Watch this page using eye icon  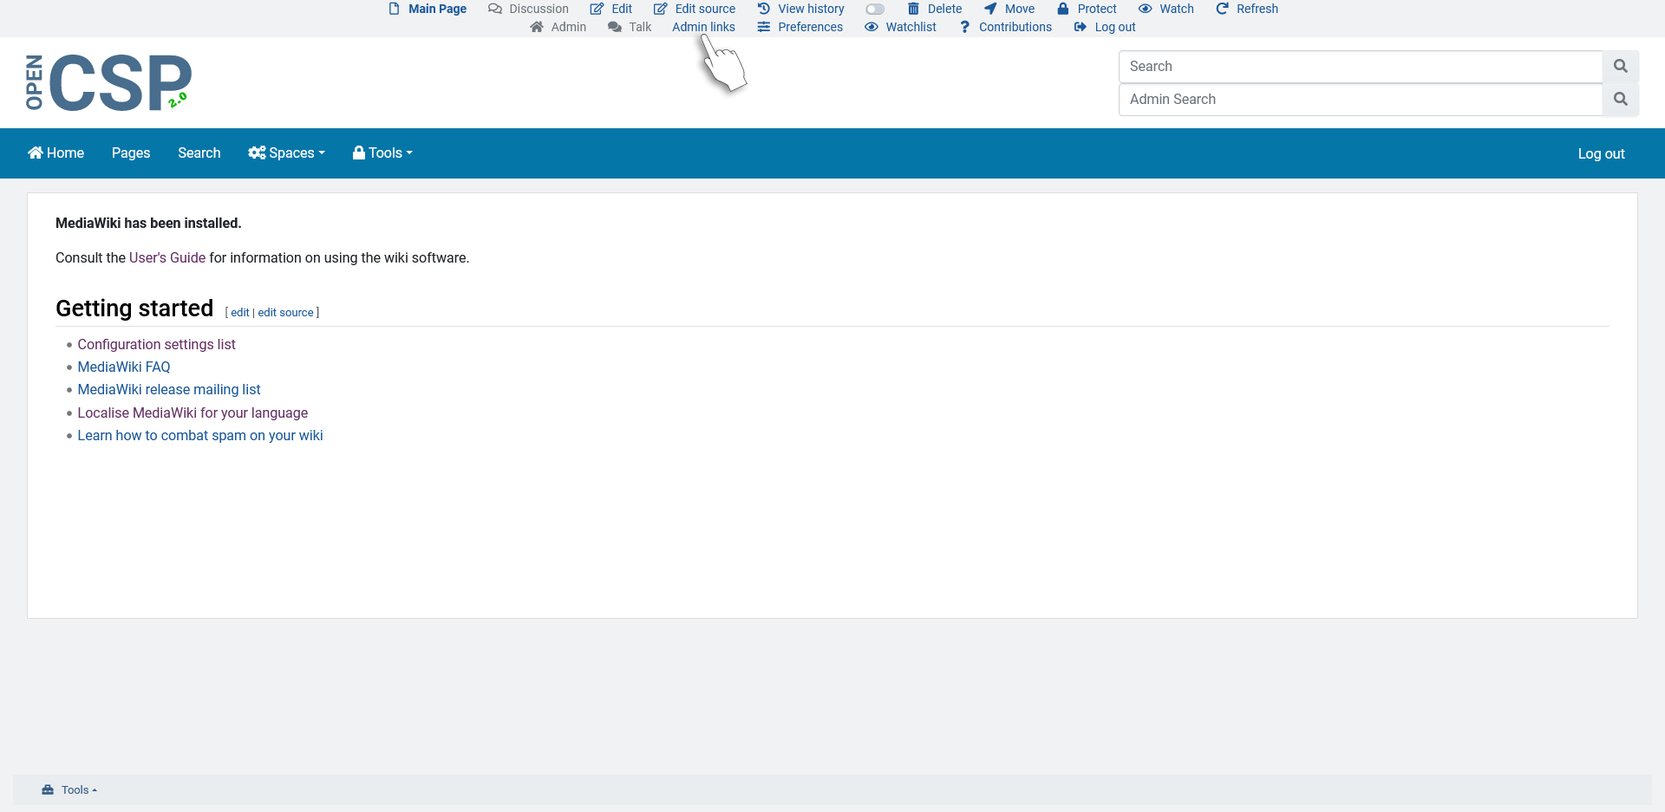tap(1146, 9)
